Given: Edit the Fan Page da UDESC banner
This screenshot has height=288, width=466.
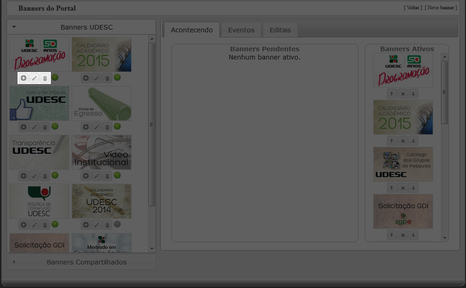Looking at the screenshot, I should [x=34, y=127].
